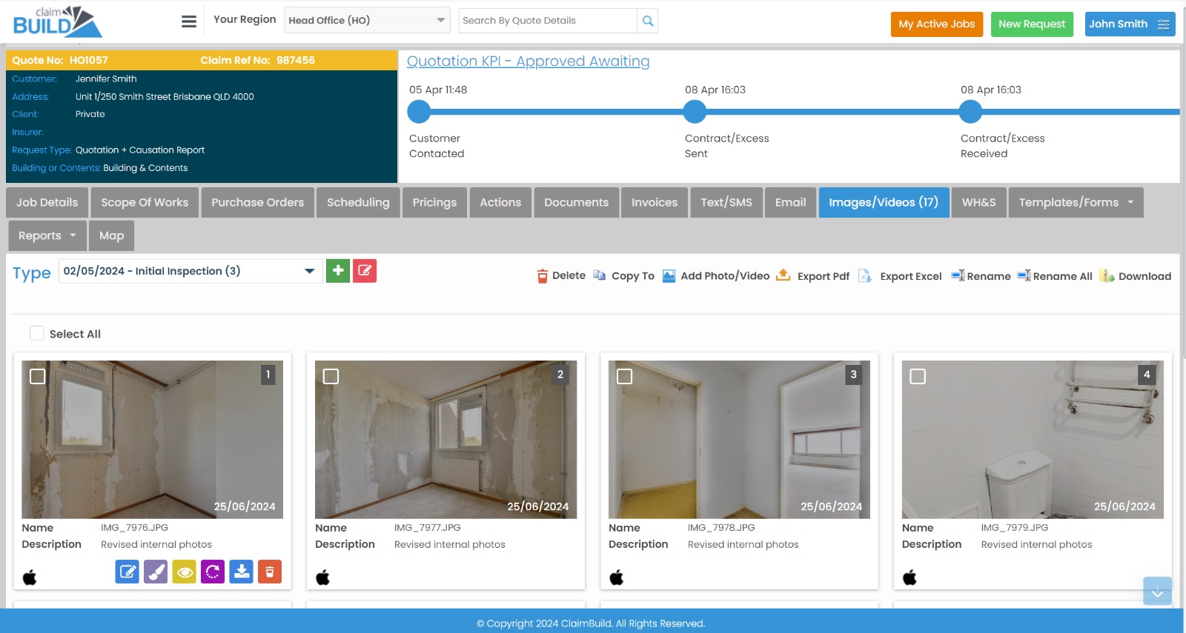This screenshot has width=1186, height=633.
Task: Click the blue download icon on IMG_7976.JPG
Action: tap(241, 572)
